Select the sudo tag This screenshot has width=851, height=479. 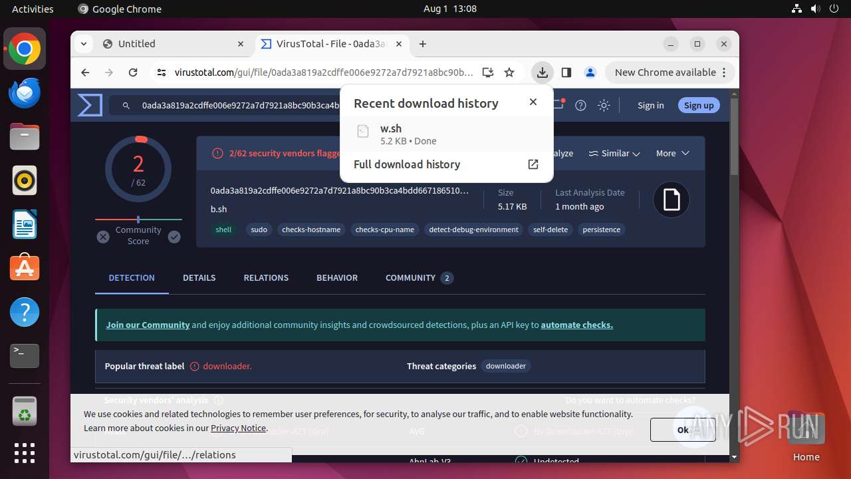coord(259,230)
